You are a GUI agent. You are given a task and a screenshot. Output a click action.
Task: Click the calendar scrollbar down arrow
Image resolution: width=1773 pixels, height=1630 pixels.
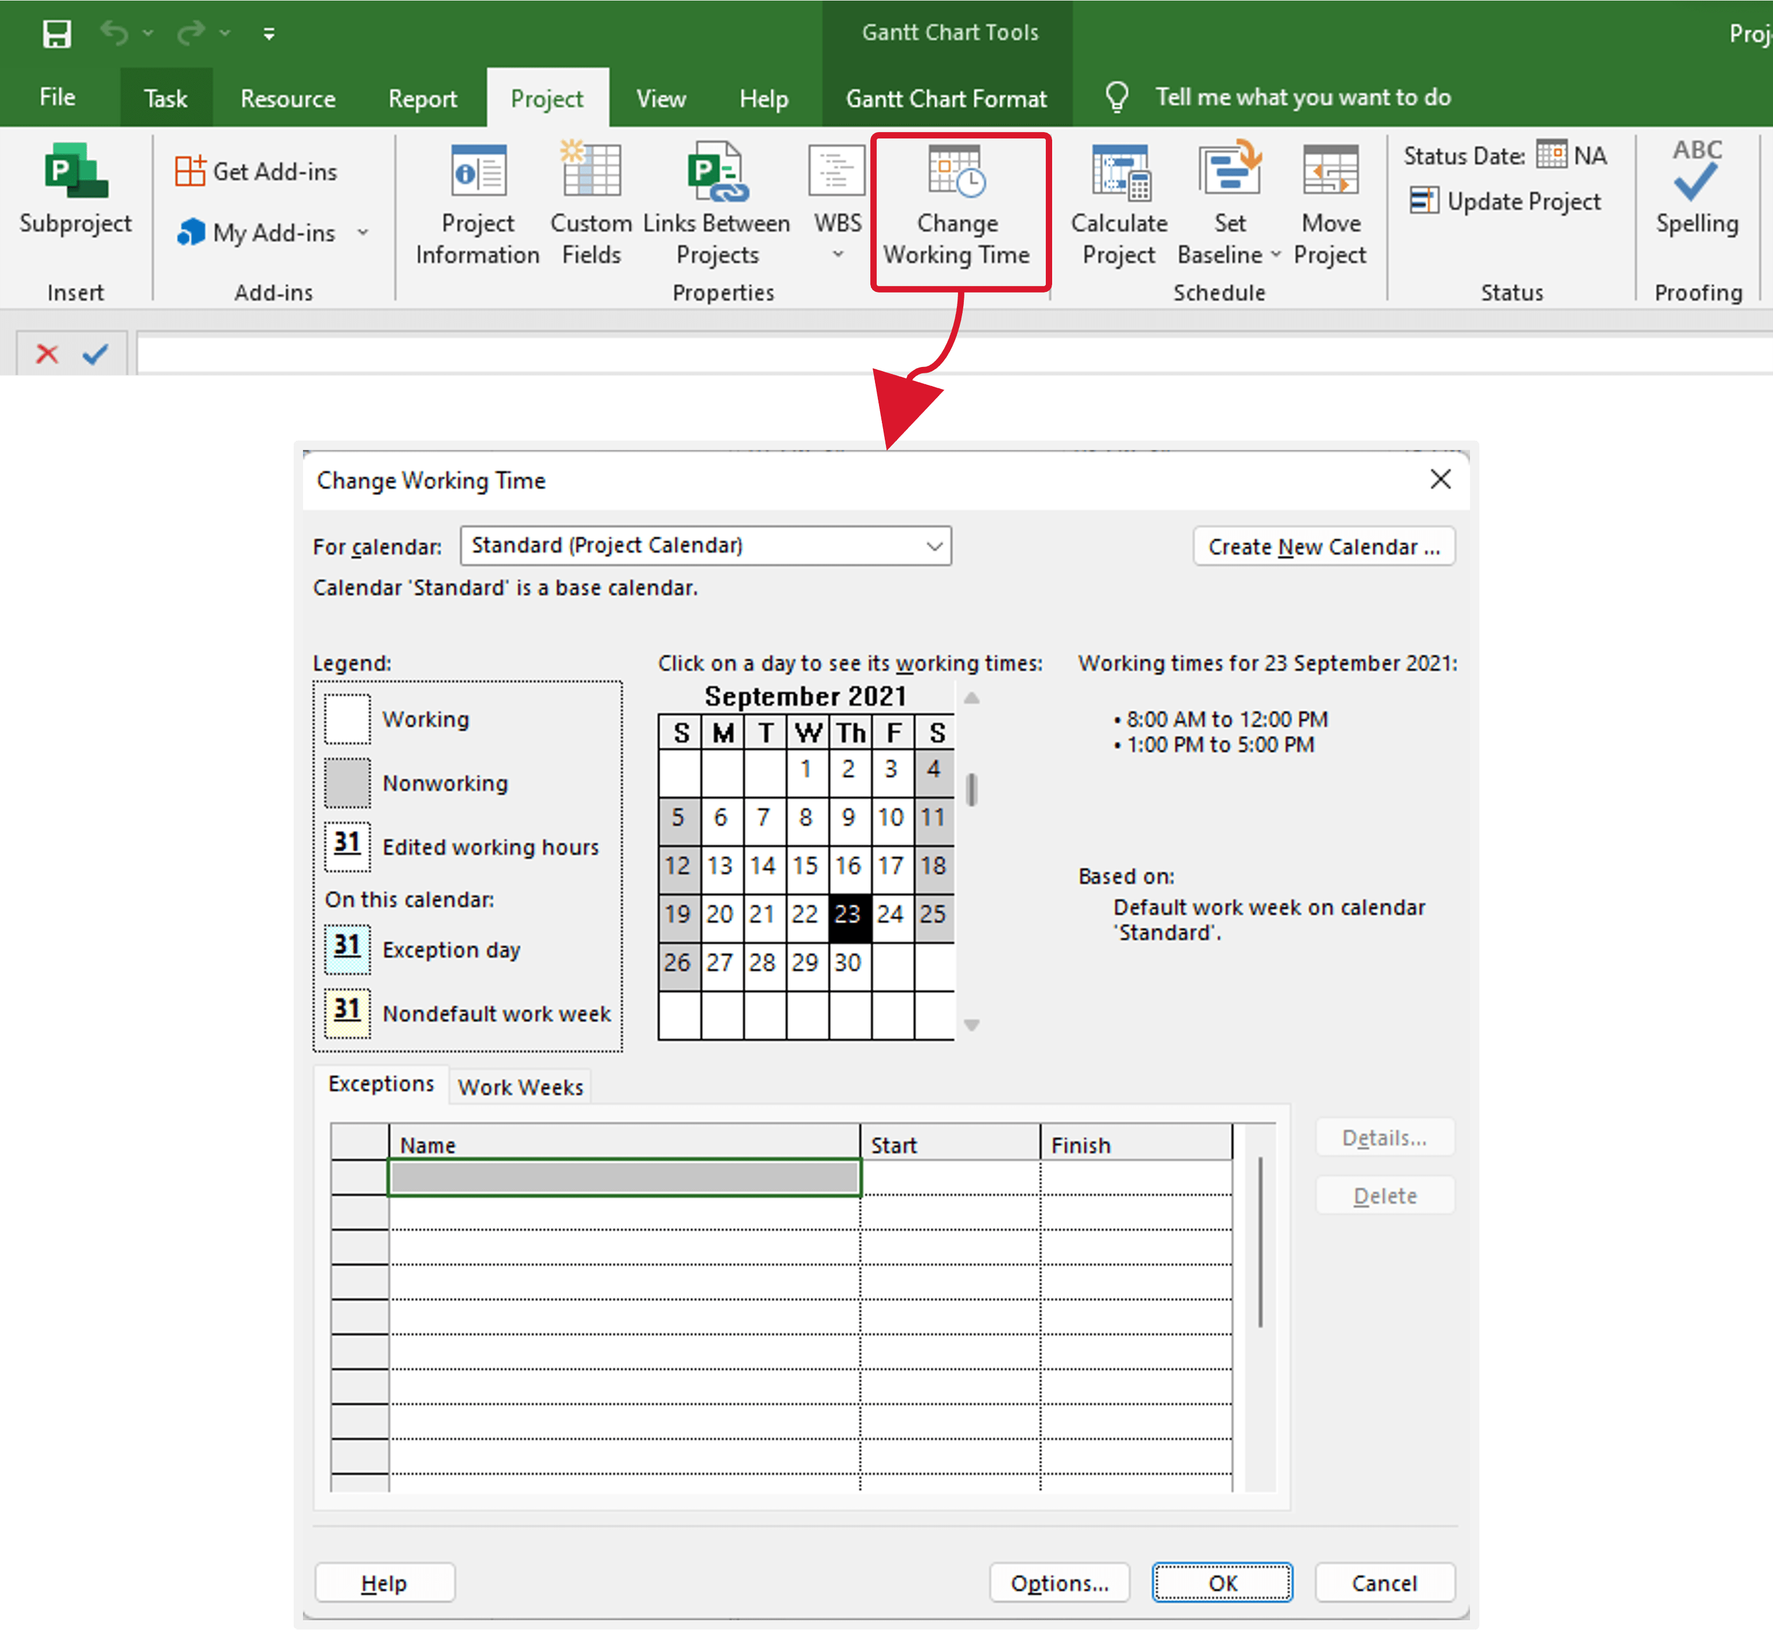pyautogui.click(x=972, y=1024)
